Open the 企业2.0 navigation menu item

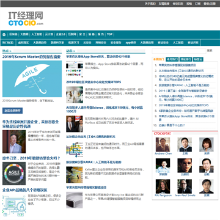click(61, 34)
